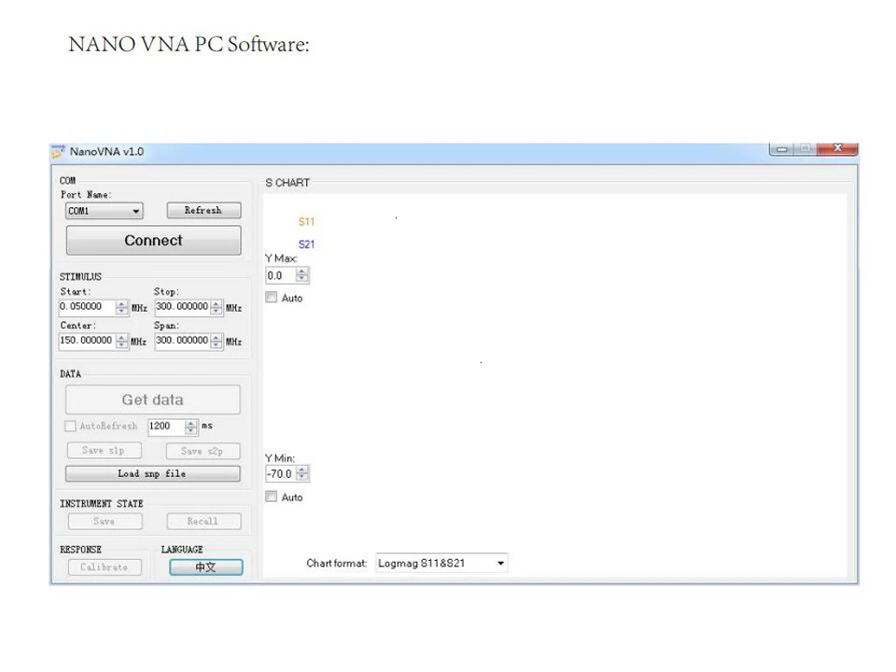The width and height of the screenshot is (896, 672).
Task: Click the Connect button
Action: (x=153, y=240)
